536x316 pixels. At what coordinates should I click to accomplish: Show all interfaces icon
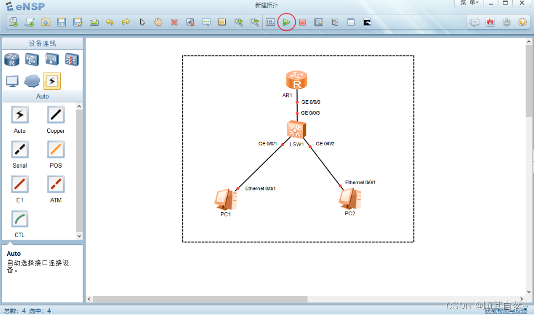tap(334, 22)
